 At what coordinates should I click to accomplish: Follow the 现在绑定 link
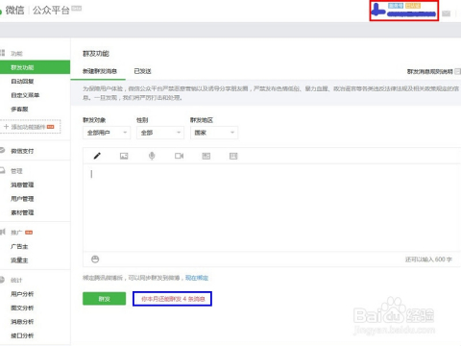coord(197,278)
